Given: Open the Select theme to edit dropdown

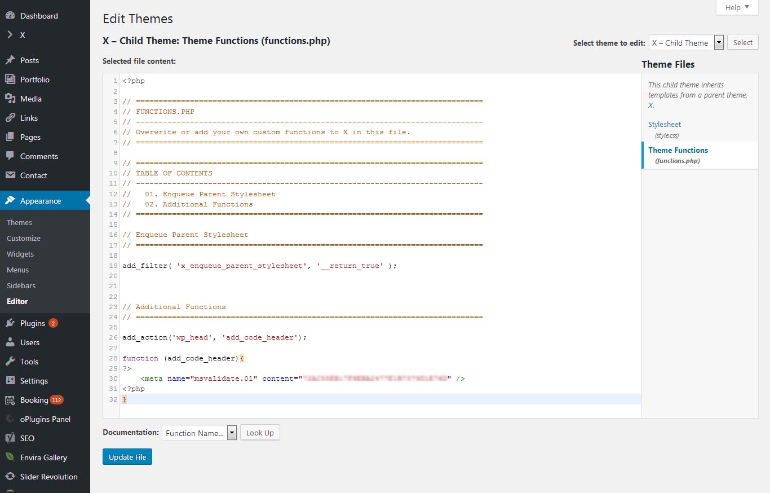Looking at the screenshot, I should click(x=686, y=43).
